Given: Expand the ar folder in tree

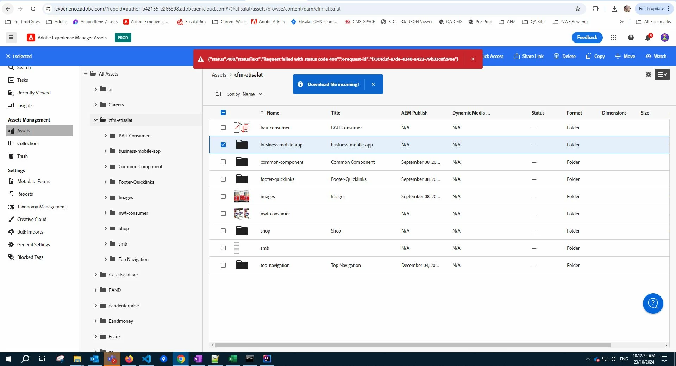Looking at the screenshot, I should pyautogui.click(x=95, y=89).
